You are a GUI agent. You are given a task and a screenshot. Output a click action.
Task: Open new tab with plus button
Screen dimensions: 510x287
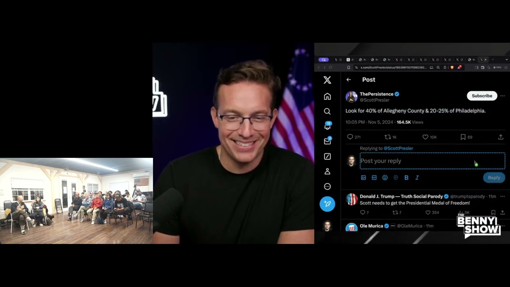point(493,60)
